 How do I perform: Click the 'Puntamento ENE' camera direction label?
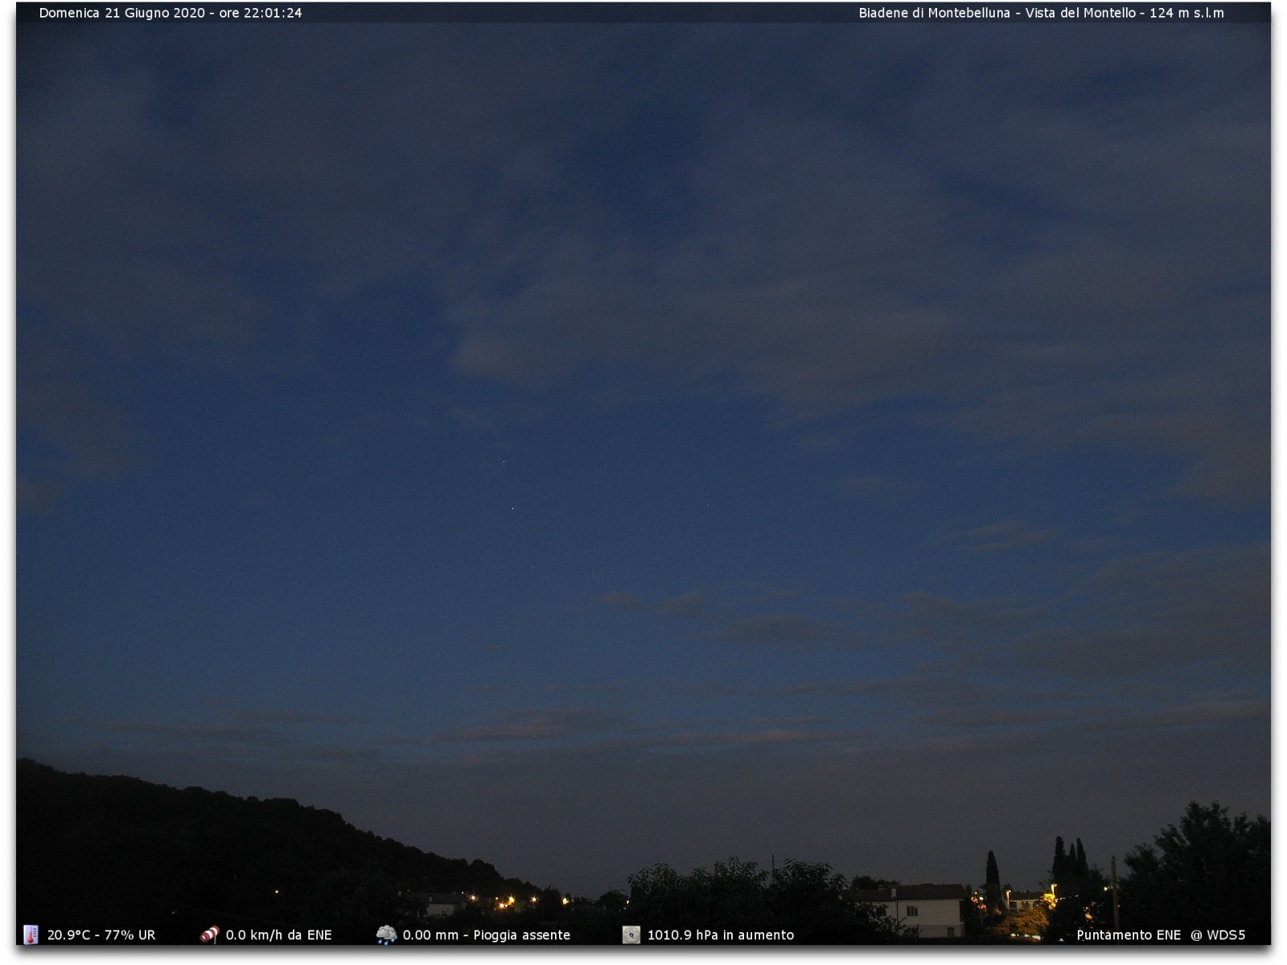click(1129, 935)
